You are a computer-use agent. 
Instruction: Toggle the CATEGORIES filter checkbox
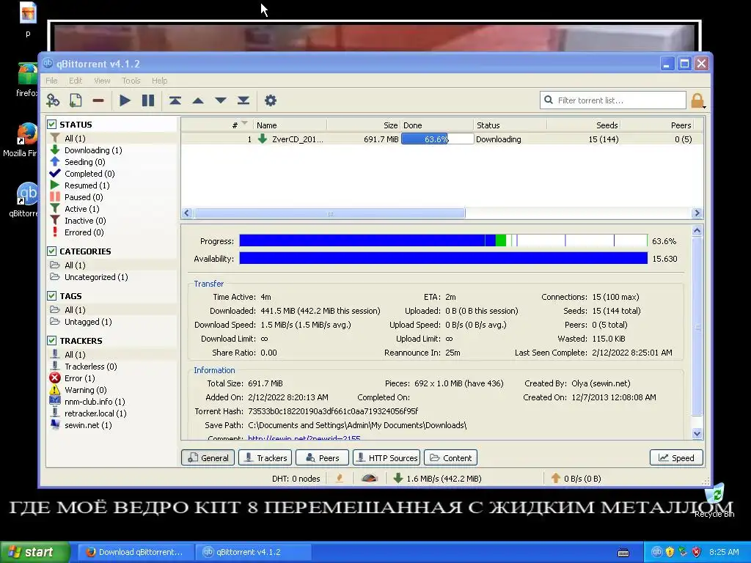(52, 251)
